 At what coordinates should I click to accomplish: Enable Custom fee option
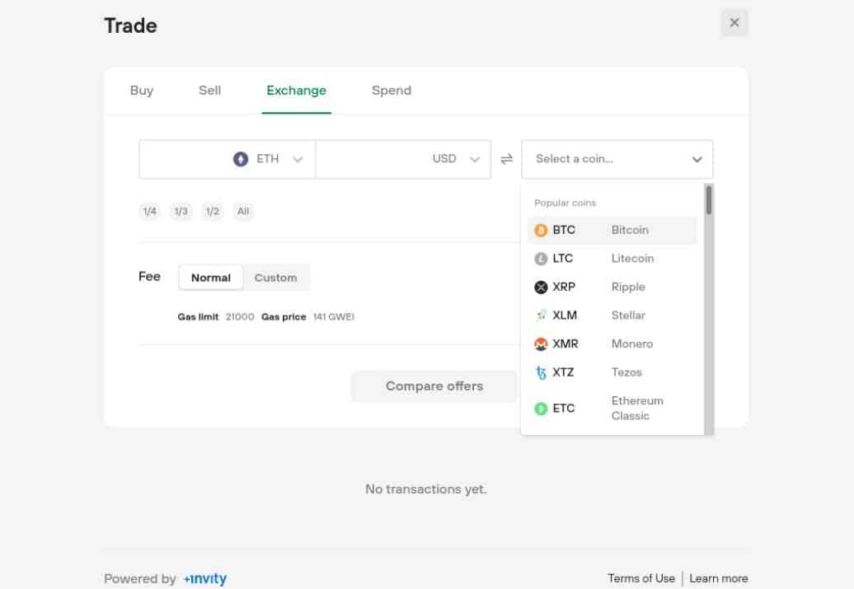(275, 278)
